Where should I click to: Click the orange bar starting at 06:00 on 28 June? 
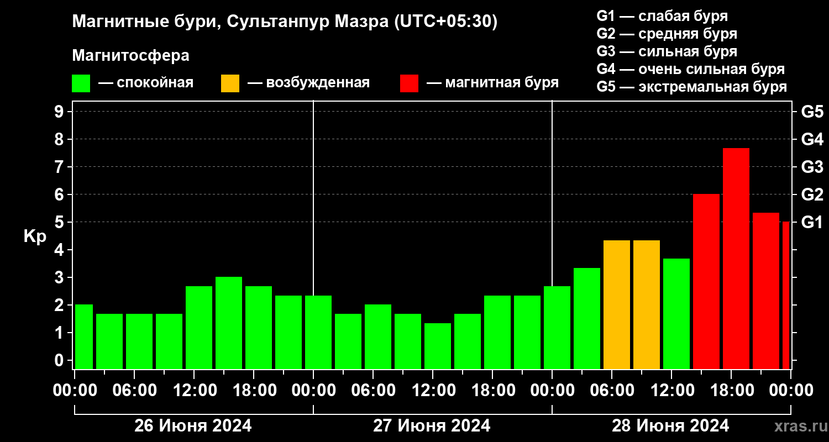pyautogui.click(x=617, y=304)
